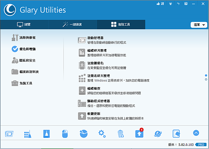Open the 註冊表碎片整理 title link
209x149 pixels.
point(99,76)
